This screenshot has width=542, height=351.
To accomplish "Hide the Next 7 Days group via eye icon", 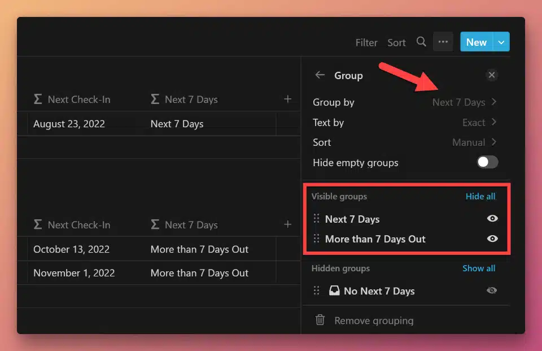I will [492, 218].
